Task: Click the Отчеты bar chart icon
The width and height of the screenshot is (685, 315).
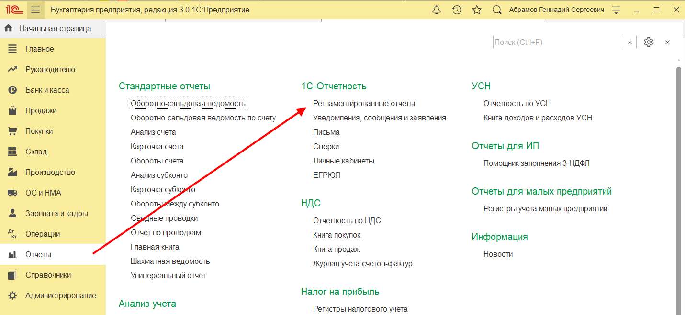Action: point(12,255)
